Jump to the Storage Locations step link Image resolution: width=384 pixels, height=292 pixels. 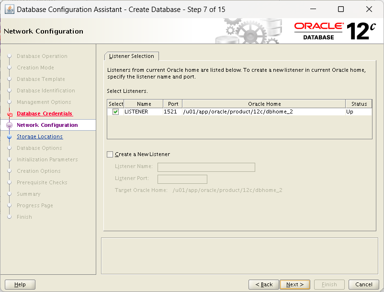(40, 136)
